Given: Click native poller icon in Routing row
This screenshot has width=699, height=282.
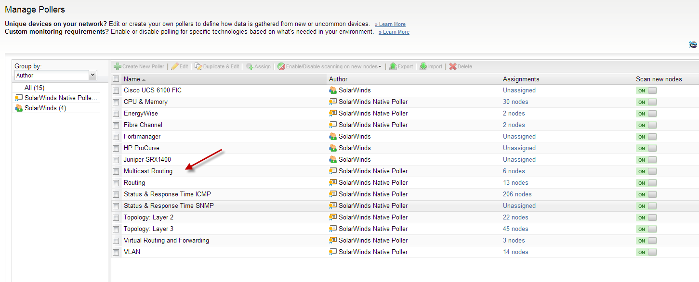Looking at the screenshot, I should (x=333, y=182).
